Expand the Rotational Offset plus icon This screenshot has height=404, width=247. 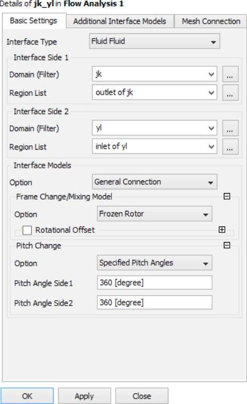click(222, 230)
